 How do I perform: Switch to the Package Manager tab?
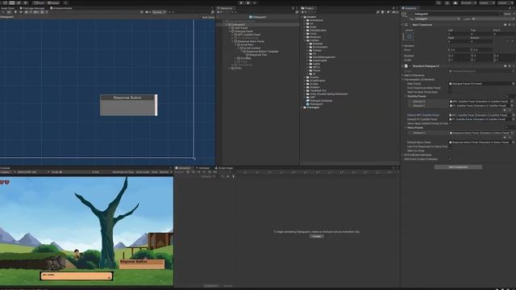coord(32,8)
